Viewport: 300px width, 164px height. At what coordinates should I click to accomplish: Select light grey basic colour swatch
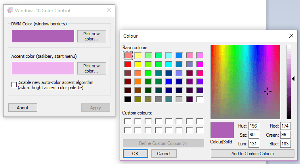pyautogui.click(x=179, y=99)
